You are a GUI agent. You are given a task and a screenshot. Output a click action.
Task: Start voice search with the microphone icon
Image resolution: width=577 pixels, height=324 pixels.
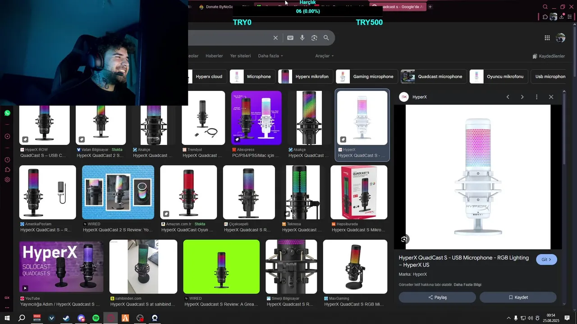coord(302,38)
